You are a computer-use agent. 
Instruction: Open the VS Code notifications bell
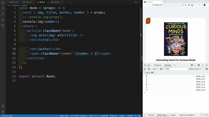tap(139, 116)
